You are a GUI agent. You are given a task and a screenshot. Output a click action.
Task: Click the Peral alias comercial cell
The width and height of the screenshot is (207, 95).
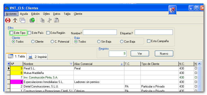tap(99, 68)
